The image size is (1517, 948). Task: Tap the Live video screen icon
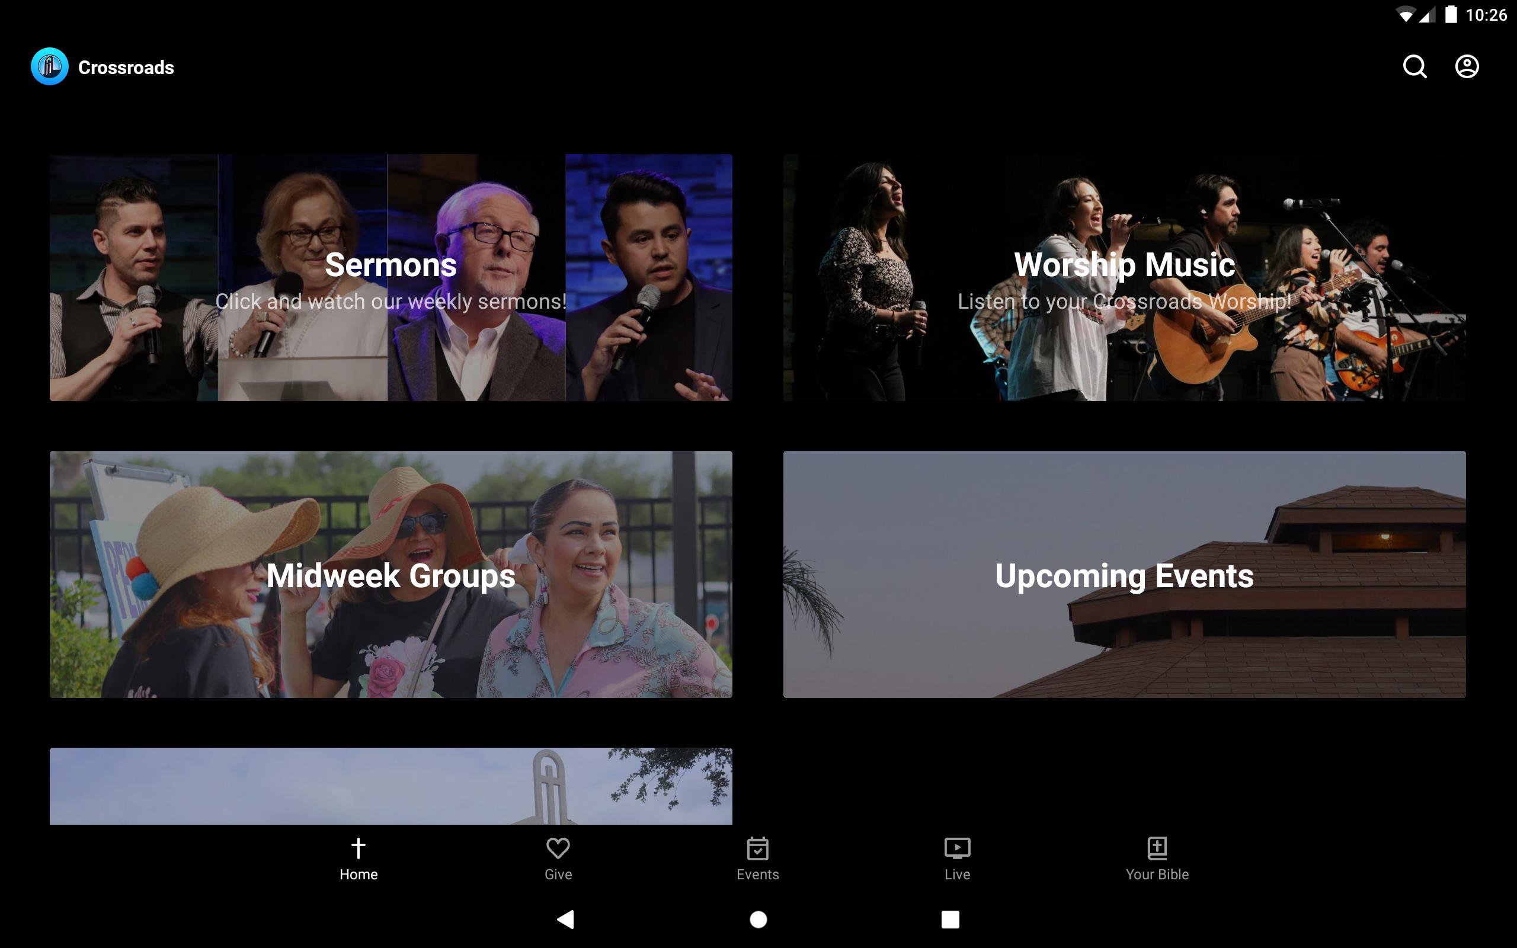point(956,848)
